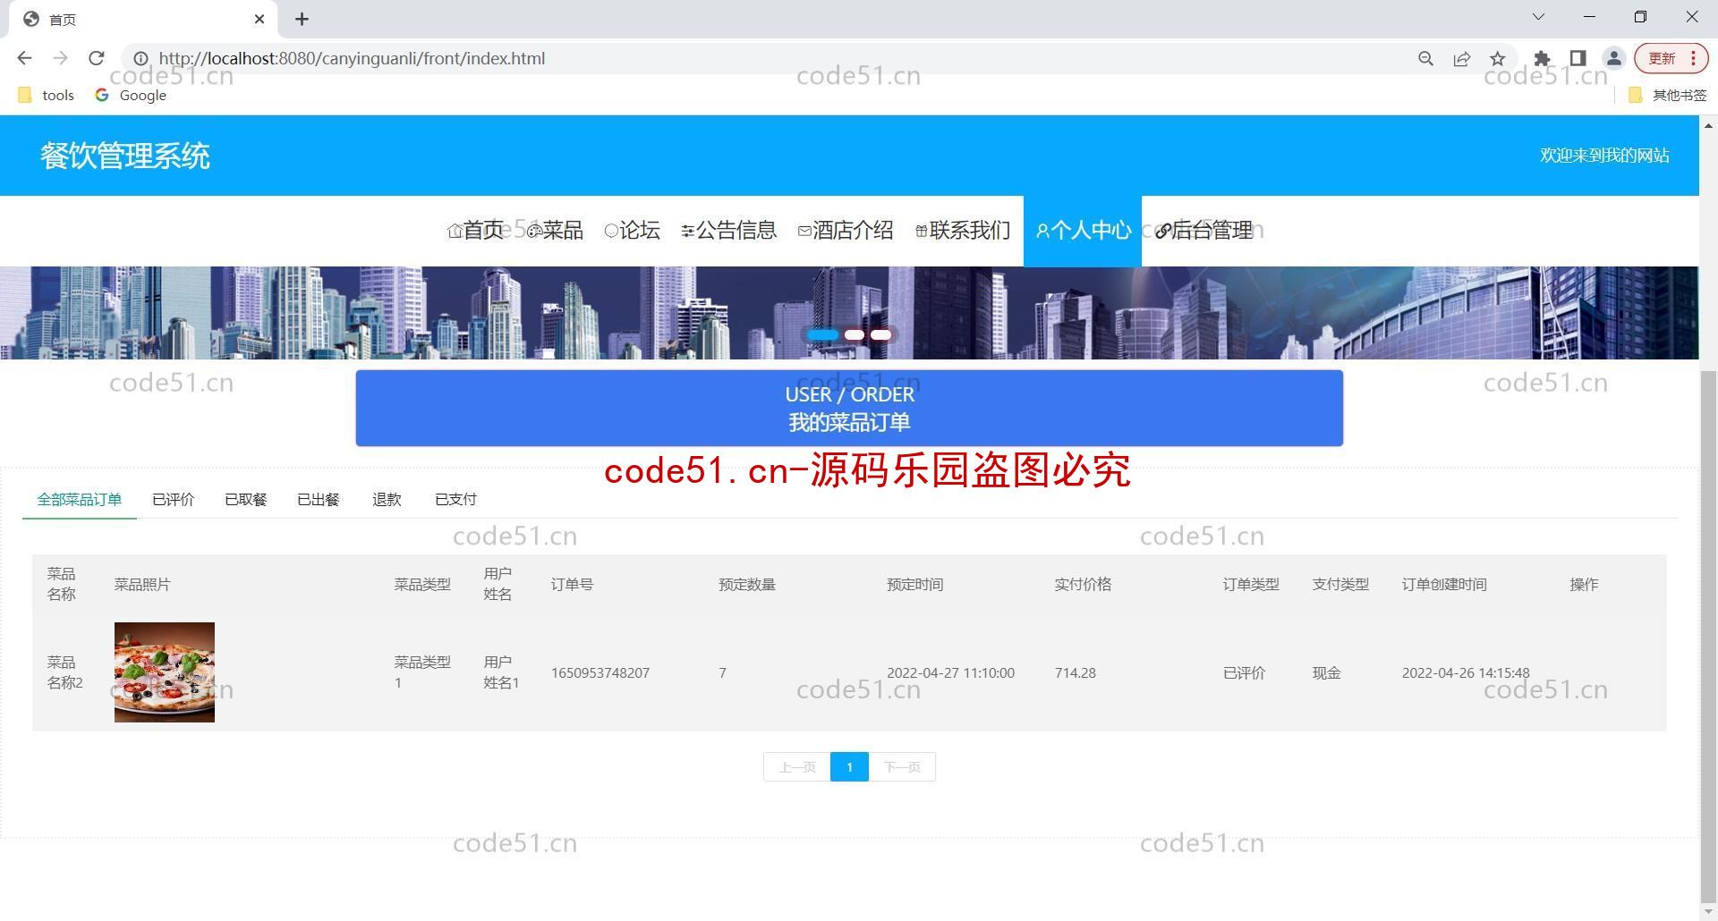The width and height of the screenshot is (1718, 921).
Task: Switch to 全部菜品订单 tab
Action: coord(79,499)
